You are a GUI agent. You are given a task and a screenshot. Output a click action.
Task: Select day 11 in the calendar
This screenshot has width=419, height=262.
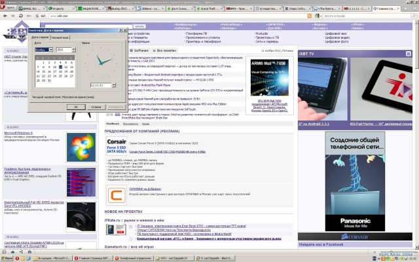[x=60, y=67]
